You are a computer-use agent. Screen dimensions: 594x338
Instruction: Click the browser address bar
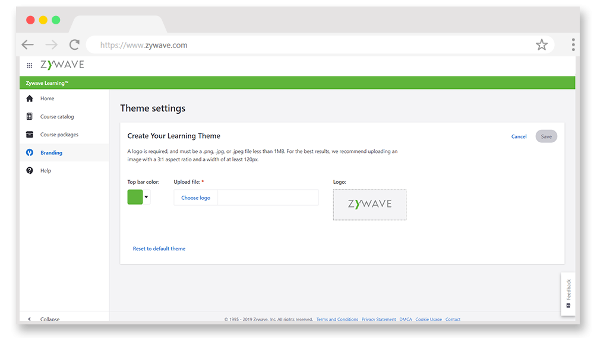point(320,45)
